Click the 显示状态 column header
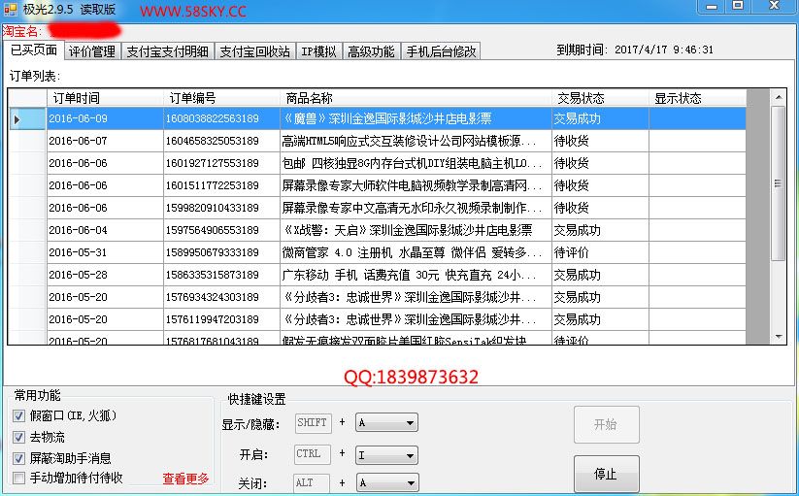799x496 pixels. 698,98
